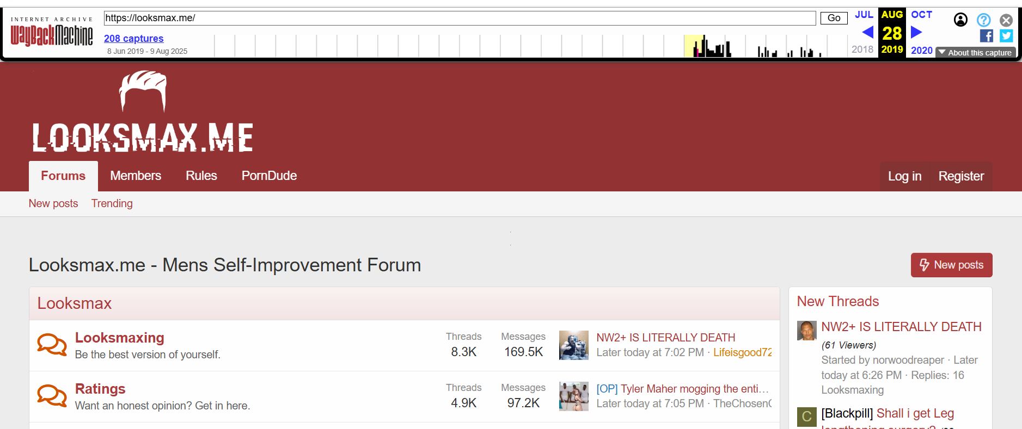Image resolution: width=1022 pixels, height=429 pixels.
Task: Select the OCT month in Wayback toolbar
Action: tap(921, 15)
